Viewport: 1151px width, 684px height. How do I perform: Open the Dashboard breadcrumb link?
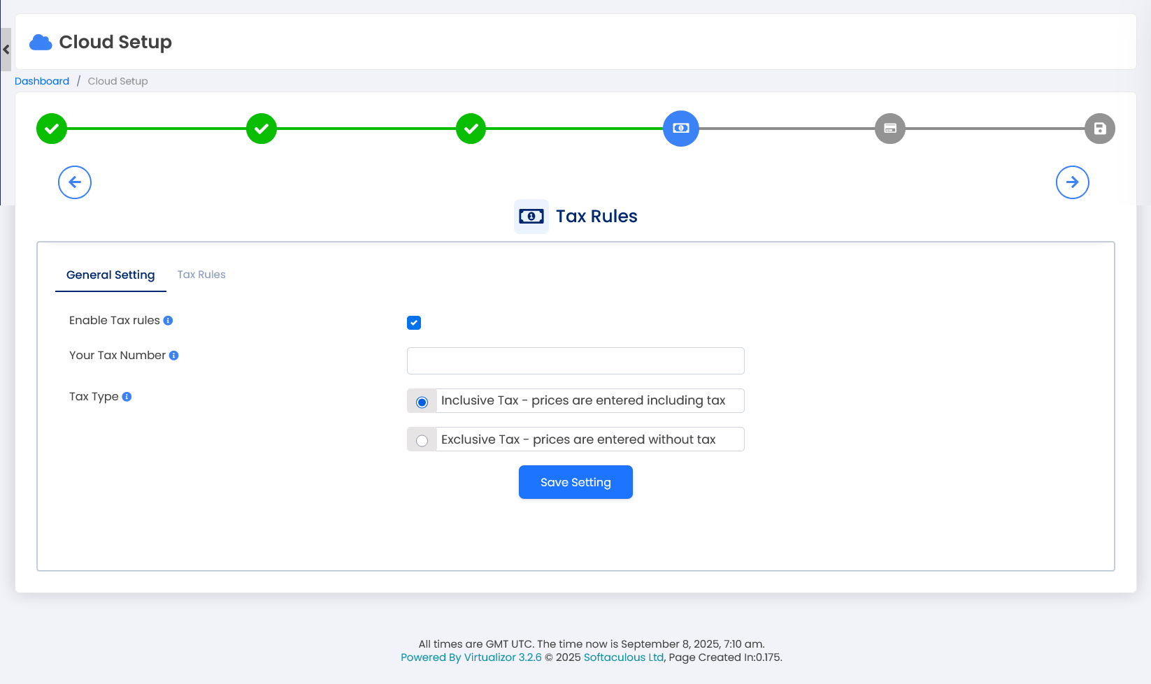click(42, 81)
